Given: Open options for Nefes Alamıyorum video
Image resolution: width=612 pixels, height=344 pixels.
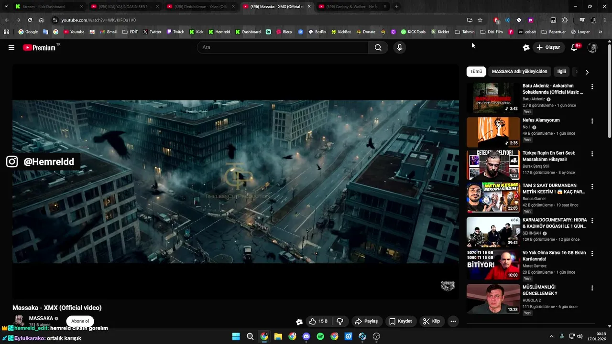Looking at the screenshot, I should coord(592,121).
